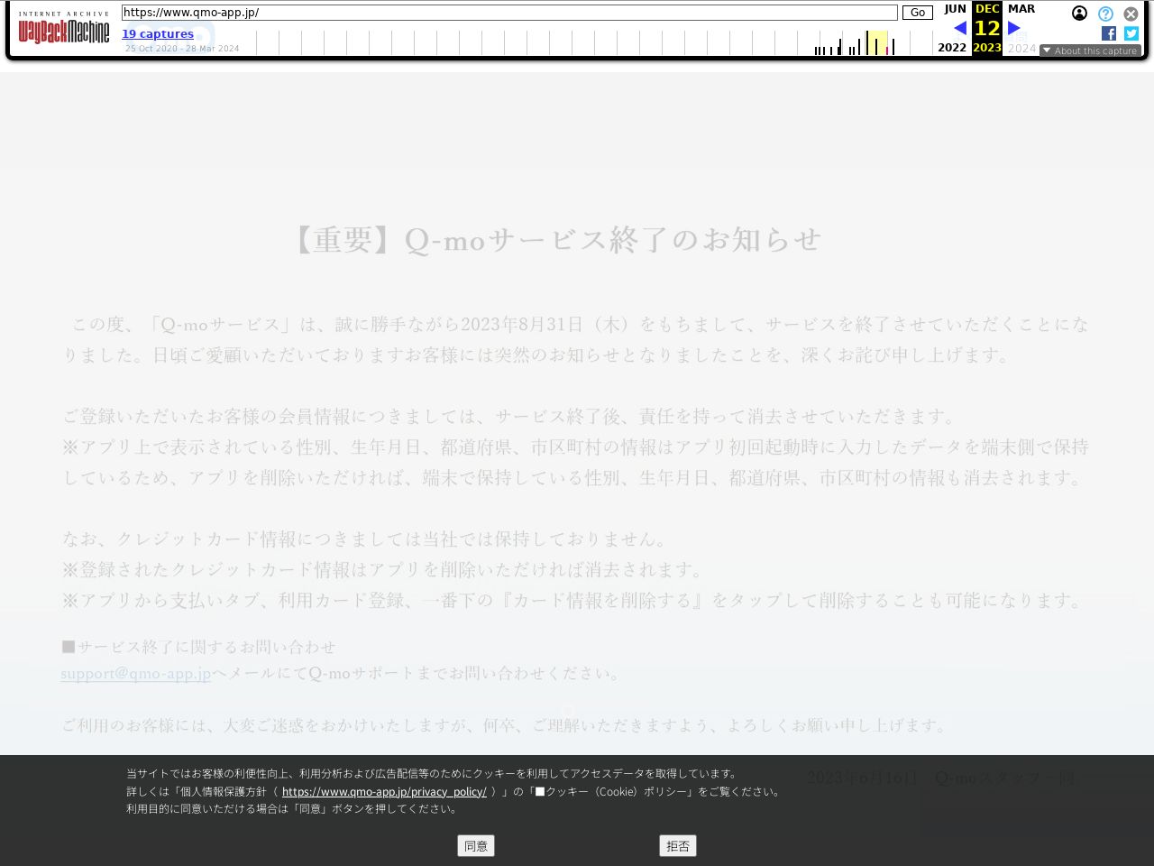The height and width of the screenshot is (866, 1154).
Task: Click the date range 25 Oct 2020 - 28 Mar 2024
Action: [182, 49]
